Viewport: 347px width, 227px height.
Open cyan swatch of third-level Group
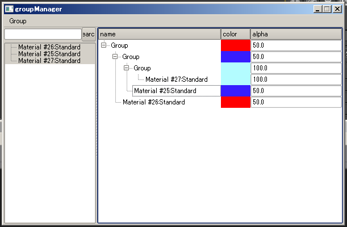236,68
